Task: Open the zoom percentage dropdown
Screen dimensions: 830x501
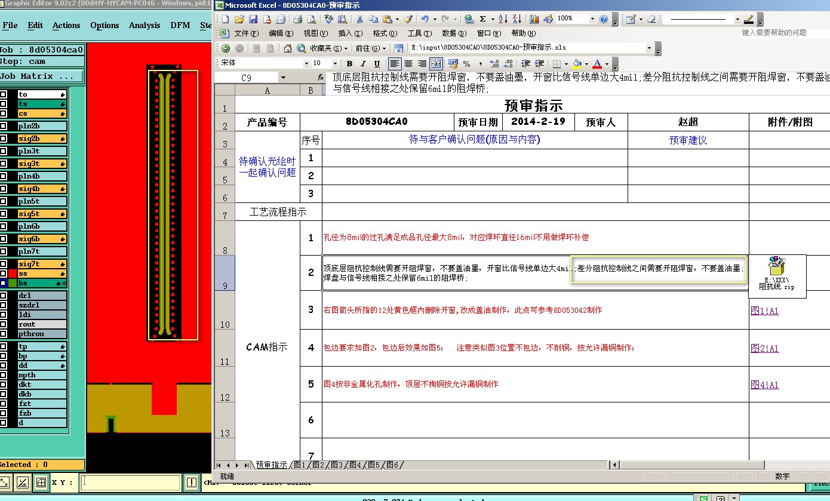Action: 592,19
